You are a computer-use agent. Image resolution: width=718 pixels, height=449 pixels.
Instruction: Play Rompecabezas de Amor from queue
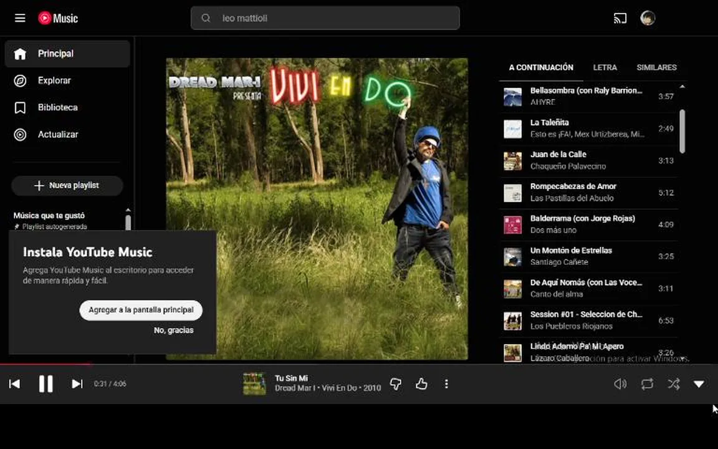pyautogui.click(x=588, y=193)
